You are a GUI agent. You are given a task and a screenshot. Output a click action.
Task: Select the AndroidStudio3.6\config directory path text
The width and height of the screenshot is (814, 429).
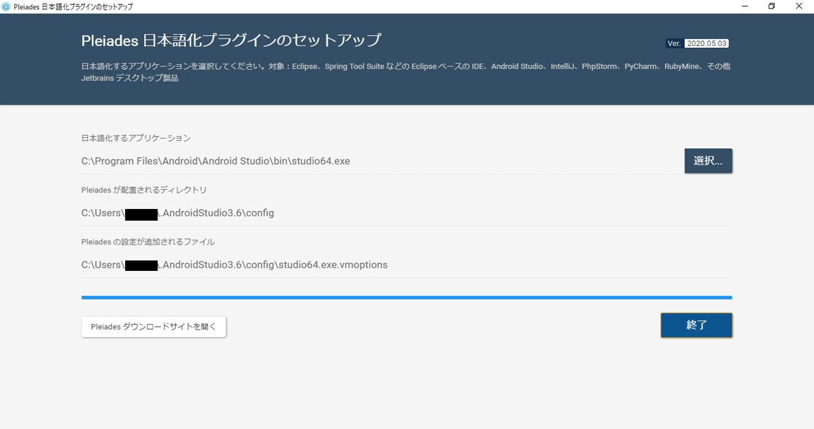[178, 213]
